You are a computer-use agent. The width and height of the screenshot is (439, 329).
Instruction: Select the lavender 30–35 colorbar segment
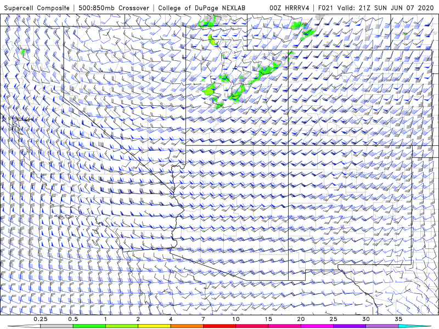point(382,326)
